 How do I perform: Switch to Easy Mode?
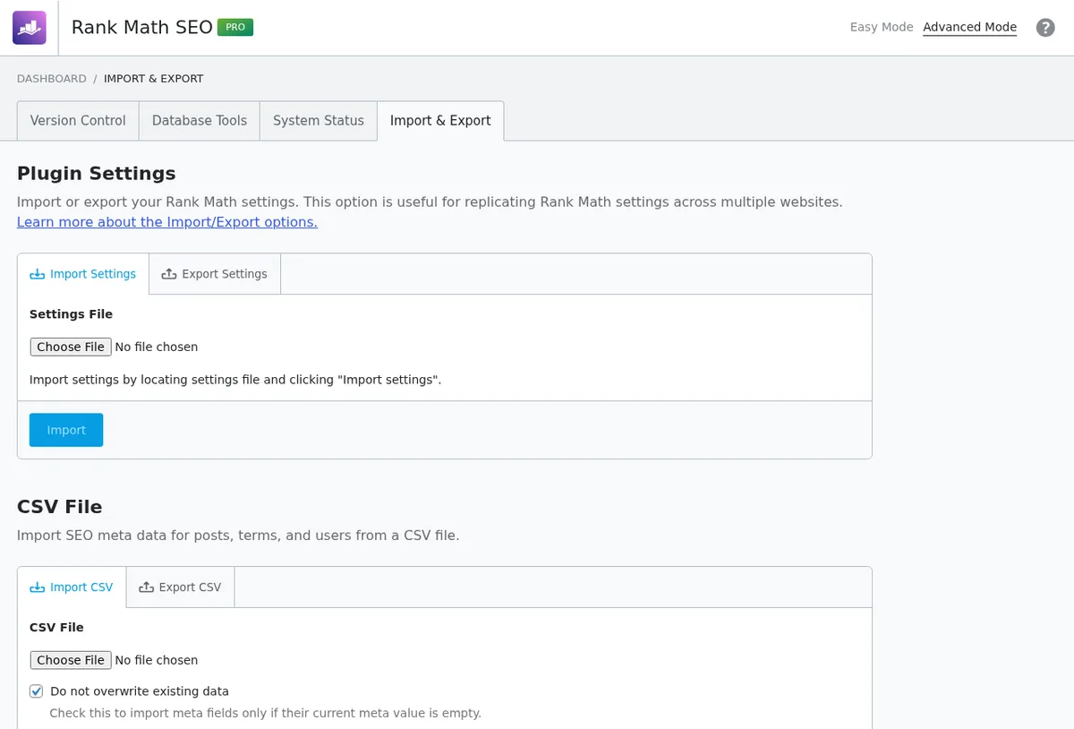(x=882, y=27)
